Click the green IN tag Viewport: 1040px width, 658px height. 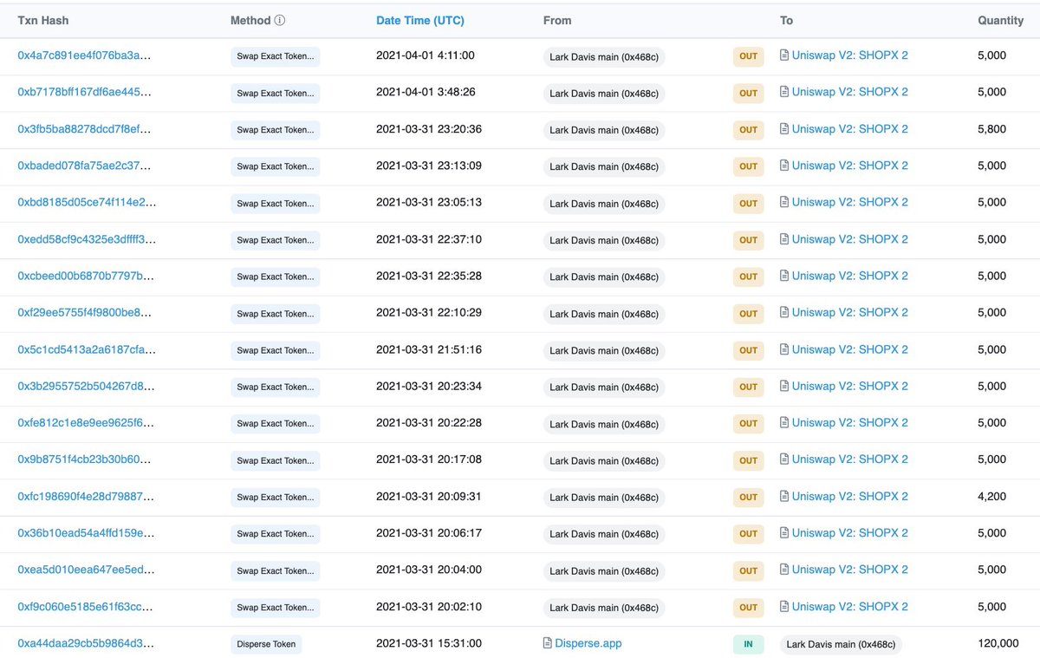pos(748,644)
